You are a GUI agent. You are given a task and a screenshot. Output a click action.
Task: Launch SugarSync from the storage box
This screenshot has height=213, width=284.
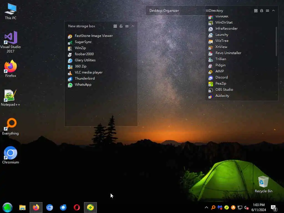(x=80, y=42)
